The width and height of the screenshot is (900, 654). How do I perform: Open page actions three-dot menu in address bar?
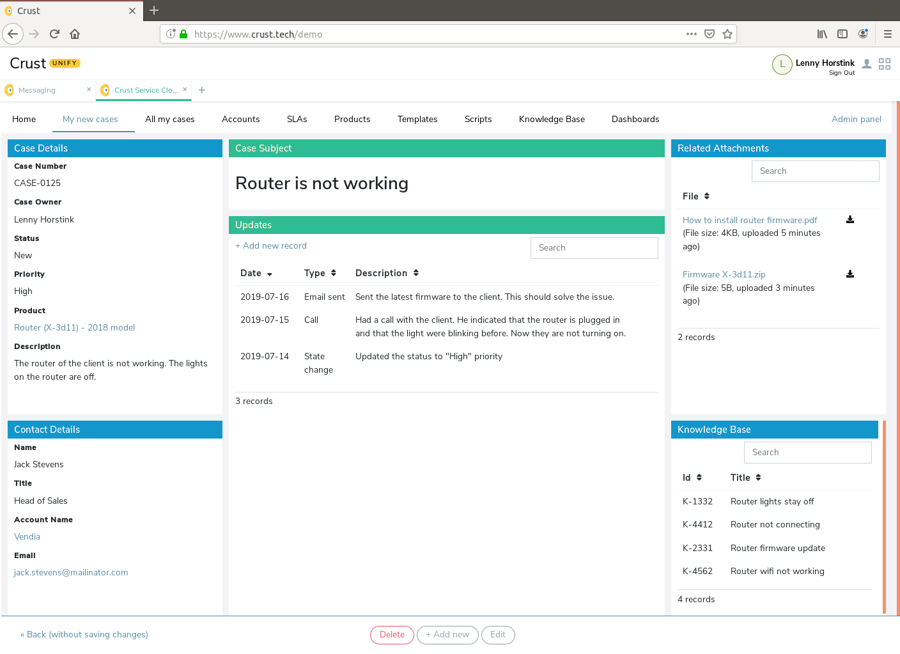(692, 34)
